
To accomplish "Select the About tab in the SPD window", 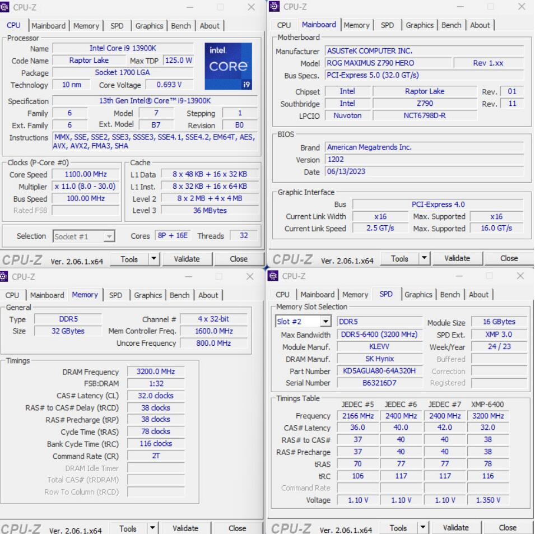I will (x=478, y=295).
